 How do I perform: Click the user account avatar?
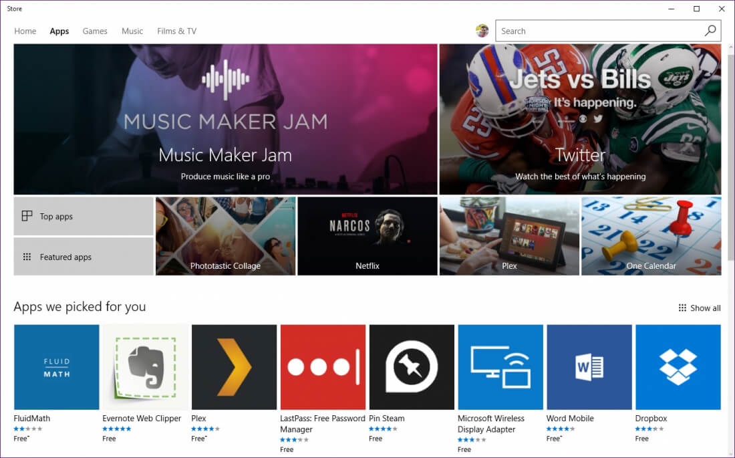click(482, 31)
